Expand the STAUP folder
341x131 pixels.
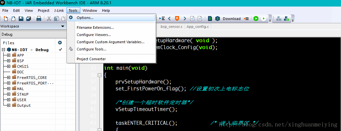[x=9, y=94]
